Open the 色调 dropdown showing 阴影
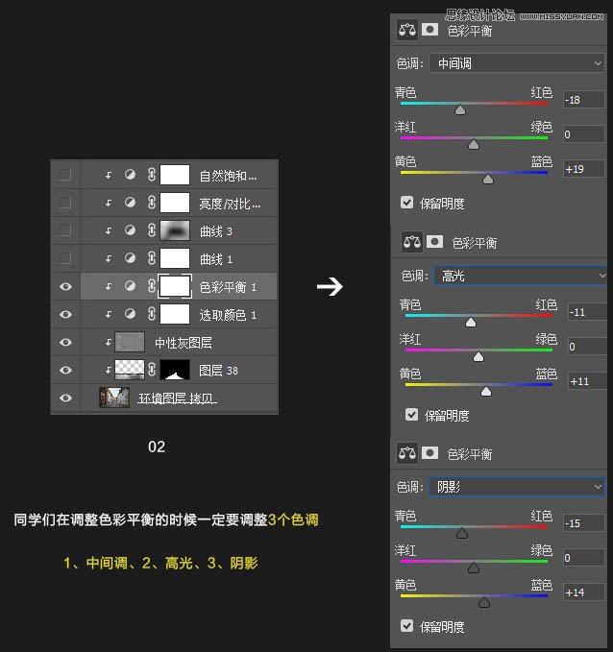 point(517,487)
